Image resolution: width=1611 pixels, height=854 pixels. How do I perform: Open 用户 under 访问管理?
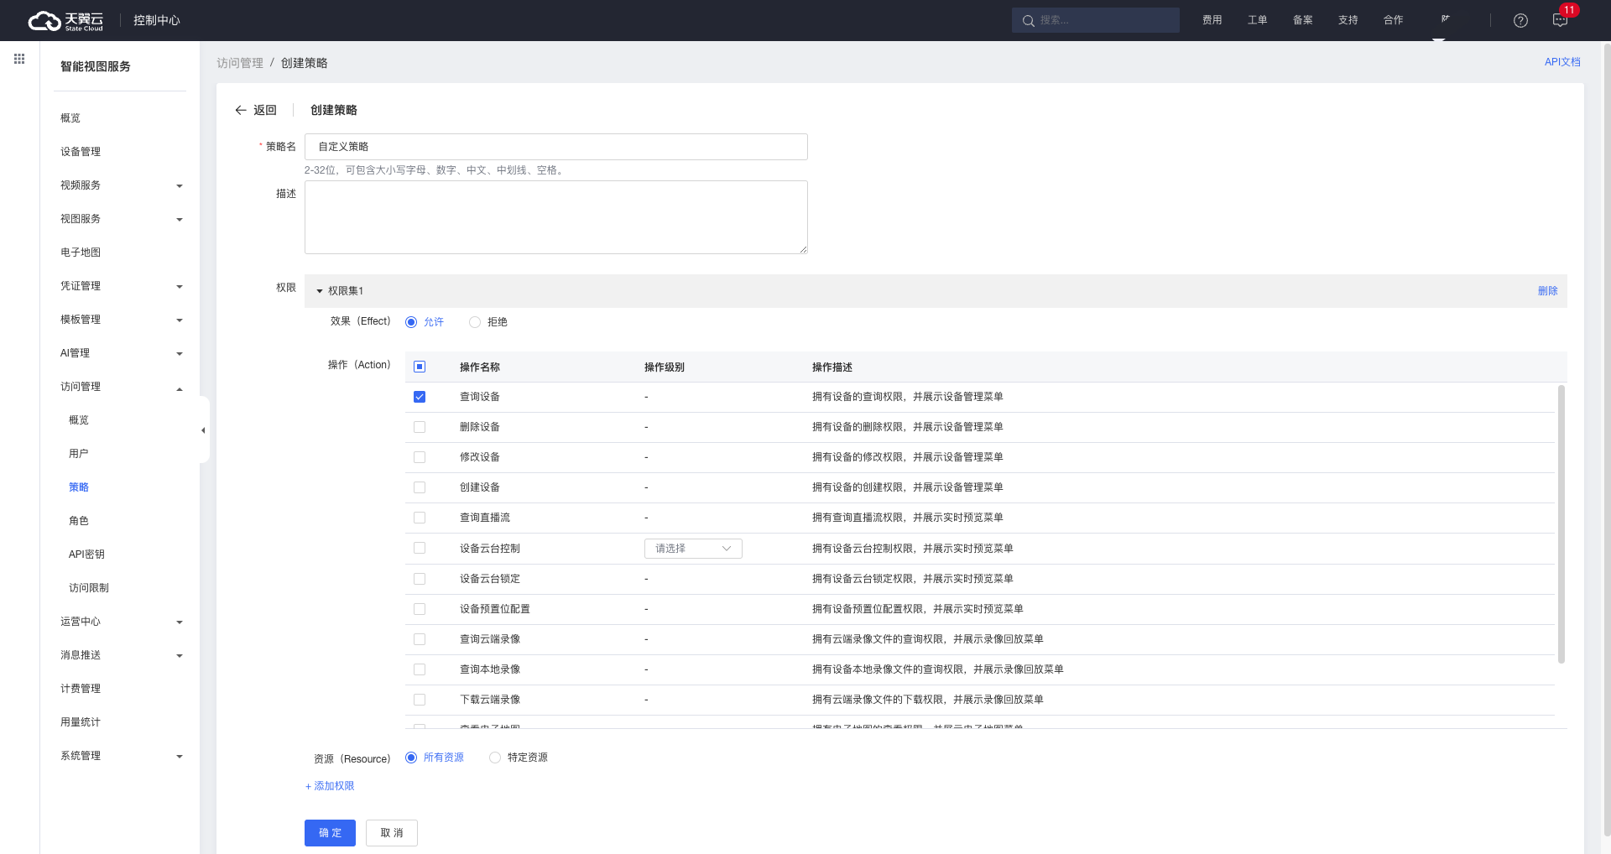click(79, 454)
